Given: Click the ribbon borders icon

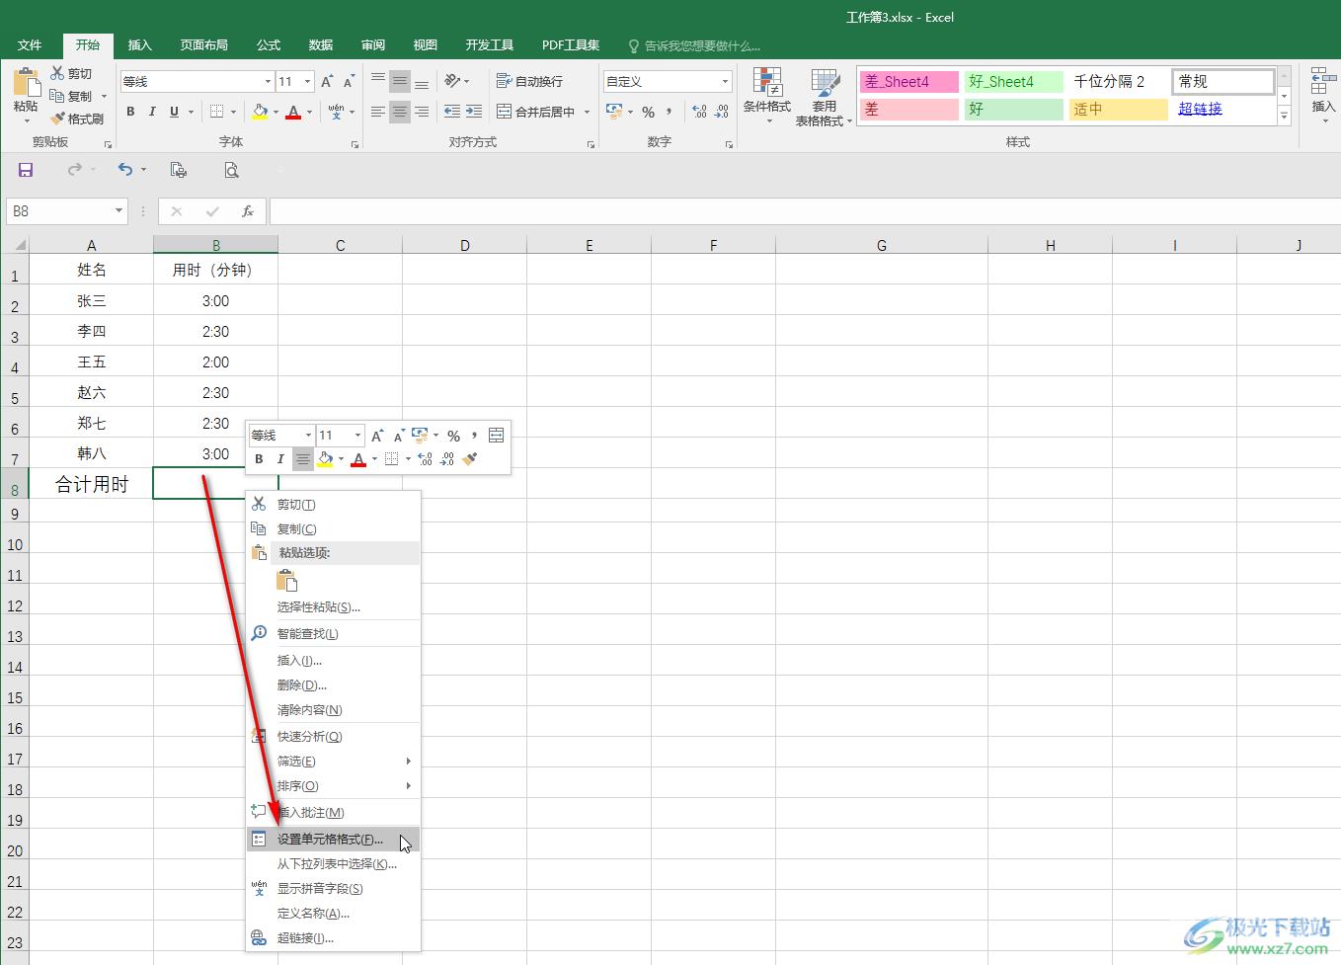Looking at the screenshot, I should pyautogui.click(x=217, y=112).
